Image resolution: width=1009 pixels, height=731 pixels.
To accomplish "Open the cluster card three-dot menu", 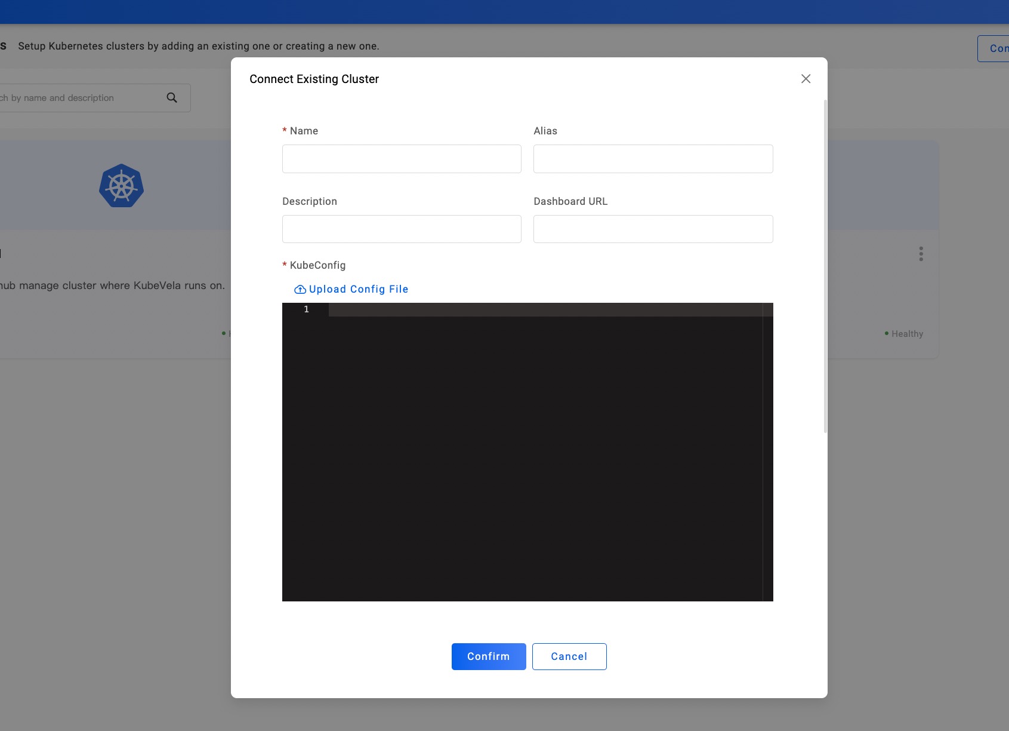I will click(921, 254).
